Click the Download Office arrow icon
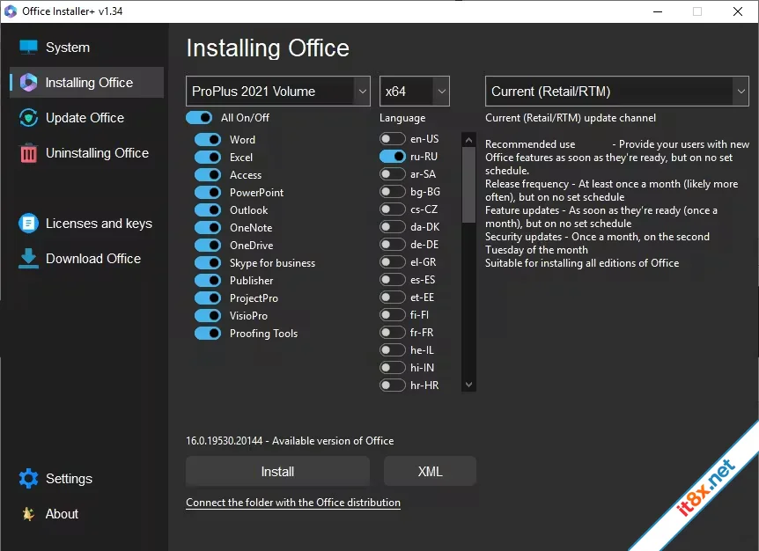 click(x=28, y=258)
